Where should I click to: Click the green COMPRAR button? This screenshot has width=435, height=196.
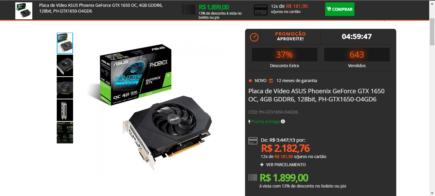click(x=340, y=9)
